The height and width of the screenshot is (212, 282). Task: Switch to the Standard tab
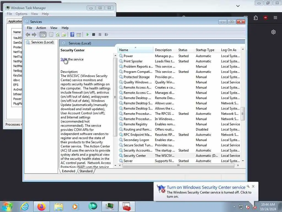pyautogui.click(x=86, y=171)
